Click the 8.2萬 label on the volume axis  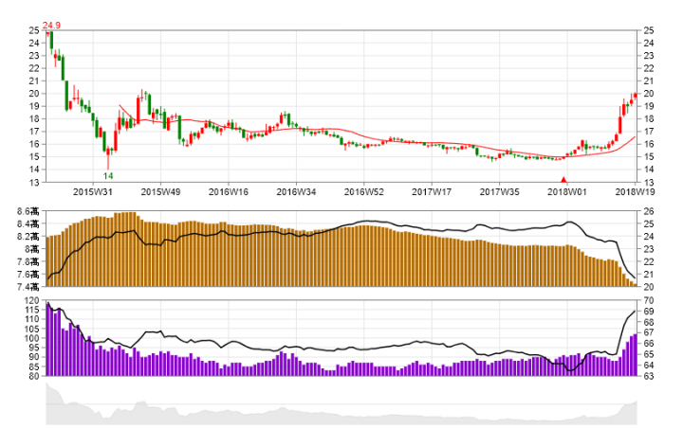pos(28,237)
